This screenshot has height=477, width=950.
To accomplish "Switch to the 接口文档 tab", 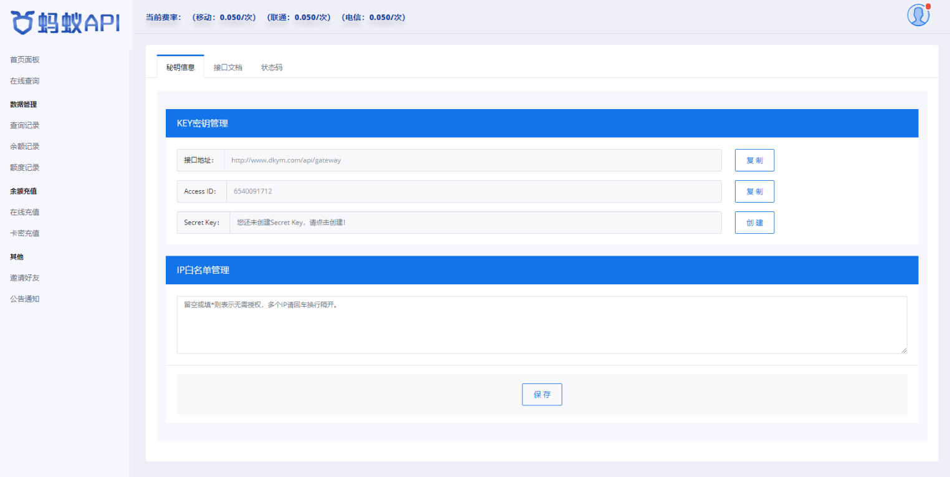I will [x=228, y=67].
